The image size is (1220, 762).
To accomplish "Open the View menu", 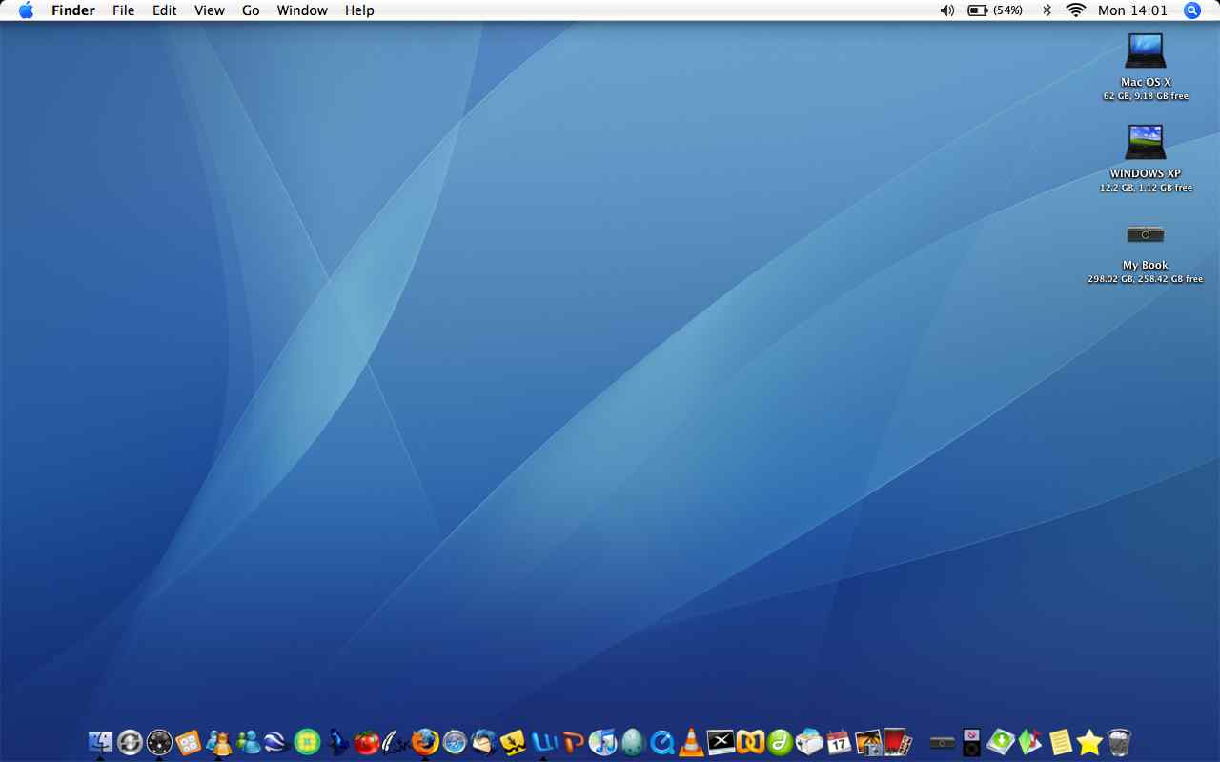I will click(x=210, y=10).
